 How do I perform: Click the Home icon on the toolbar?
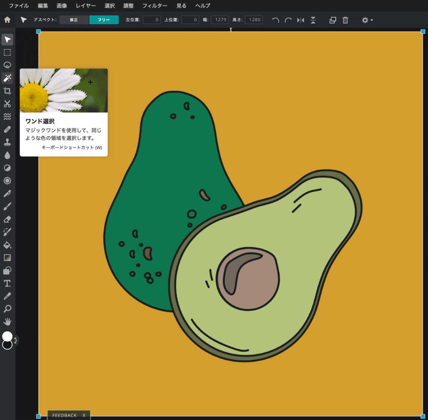(x=7, y=19)
